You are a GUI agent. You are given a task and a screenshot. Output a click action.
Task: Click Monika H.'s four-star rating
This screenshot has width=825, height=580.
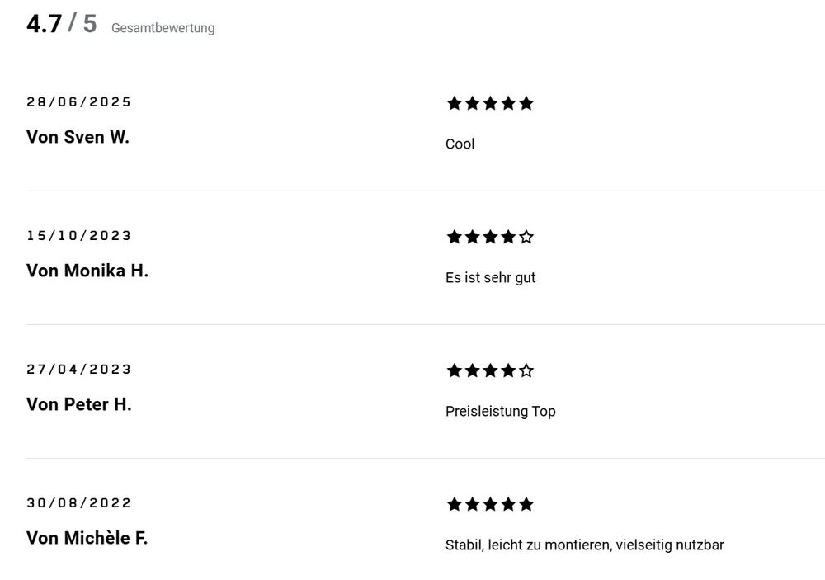[490, 237]
